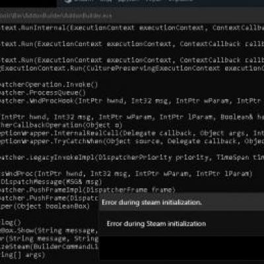Select the Dispatcher.ProcessQueue() line
Viewport: 264px width, 264px height.
43,93
